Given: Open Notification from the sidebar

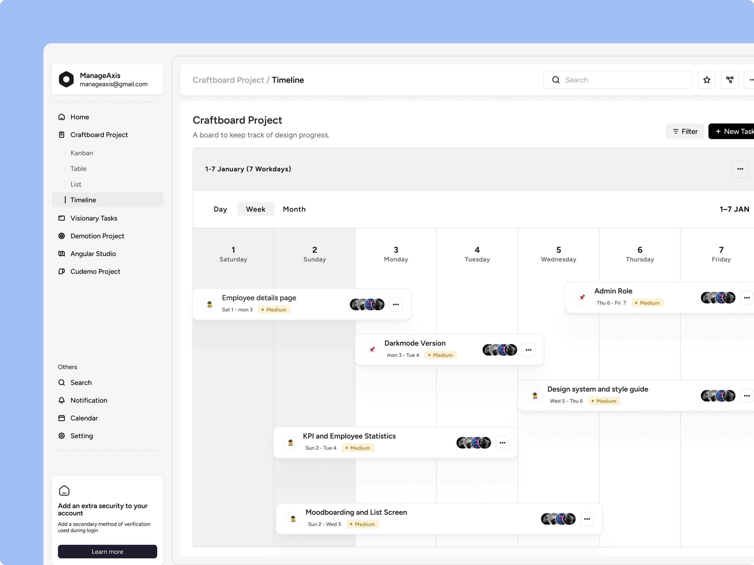Looking at the screenshot, I should pos(89,400).
